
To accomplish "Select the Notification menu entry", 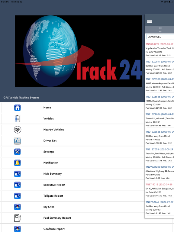I will point(72,163).
